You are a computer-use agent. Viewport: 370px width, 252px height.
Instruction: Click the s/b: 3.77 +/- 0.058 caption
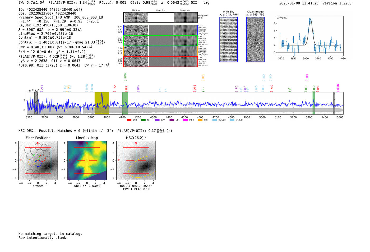[87, 186]
